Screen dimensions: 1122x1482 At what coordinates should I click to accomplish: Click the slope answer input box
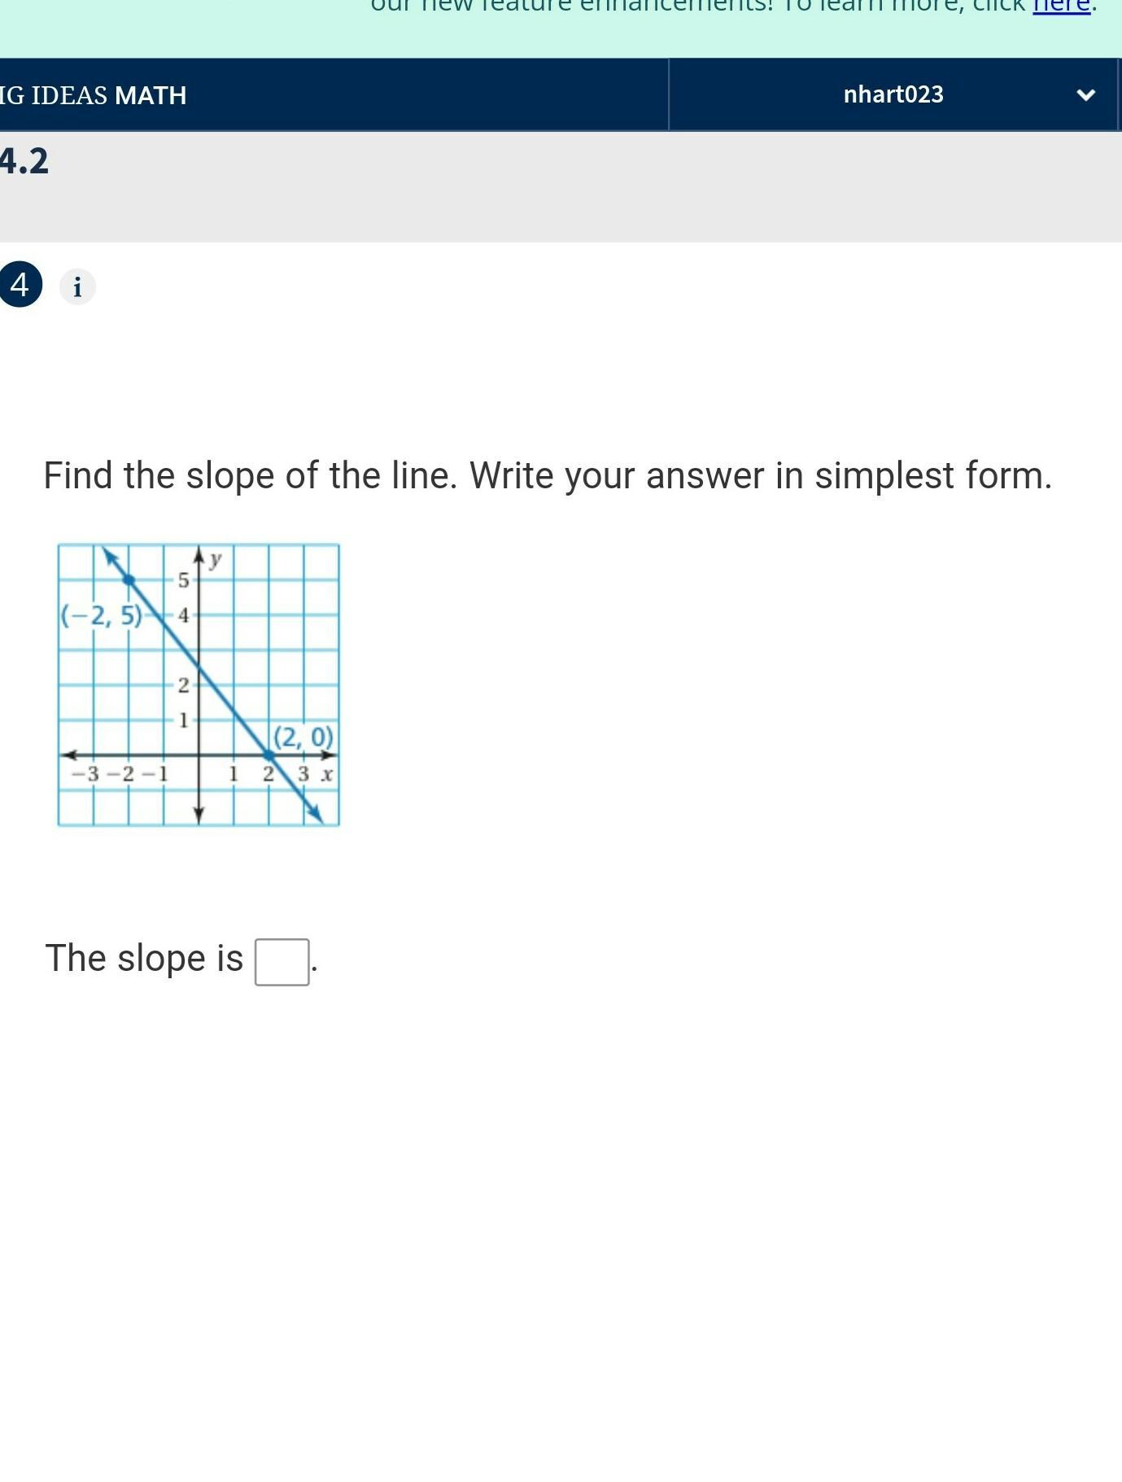[282, 962]
